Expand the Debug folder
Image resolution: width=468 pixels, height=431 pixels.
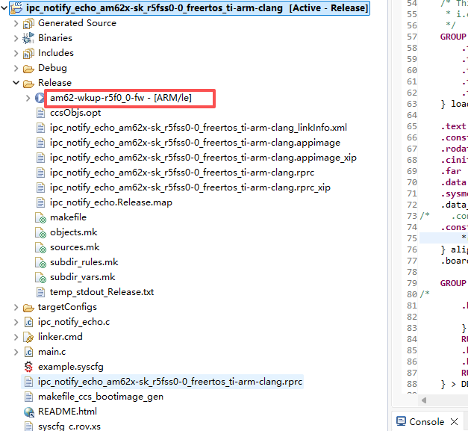(x=16, y=68)
